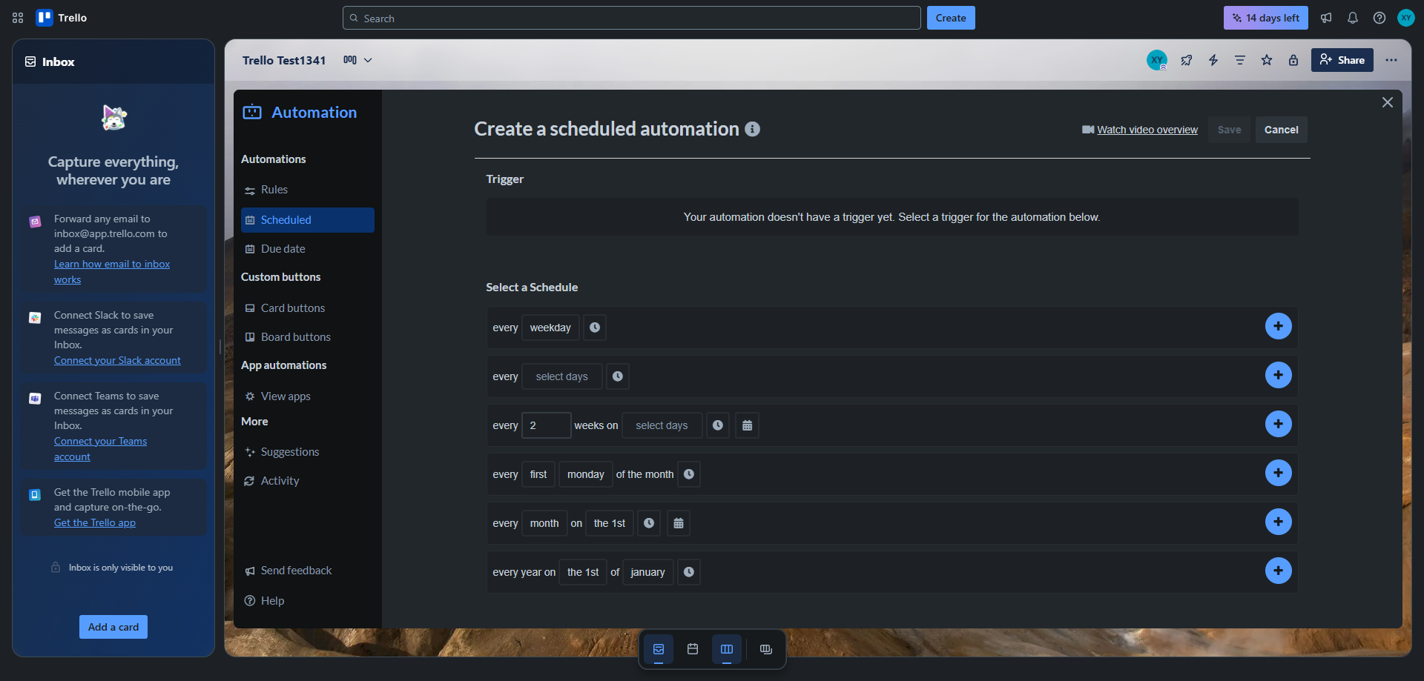1424x681 pixels.
Task: Open Activity log
Action: pyautogui.click(x=307, y=481)
